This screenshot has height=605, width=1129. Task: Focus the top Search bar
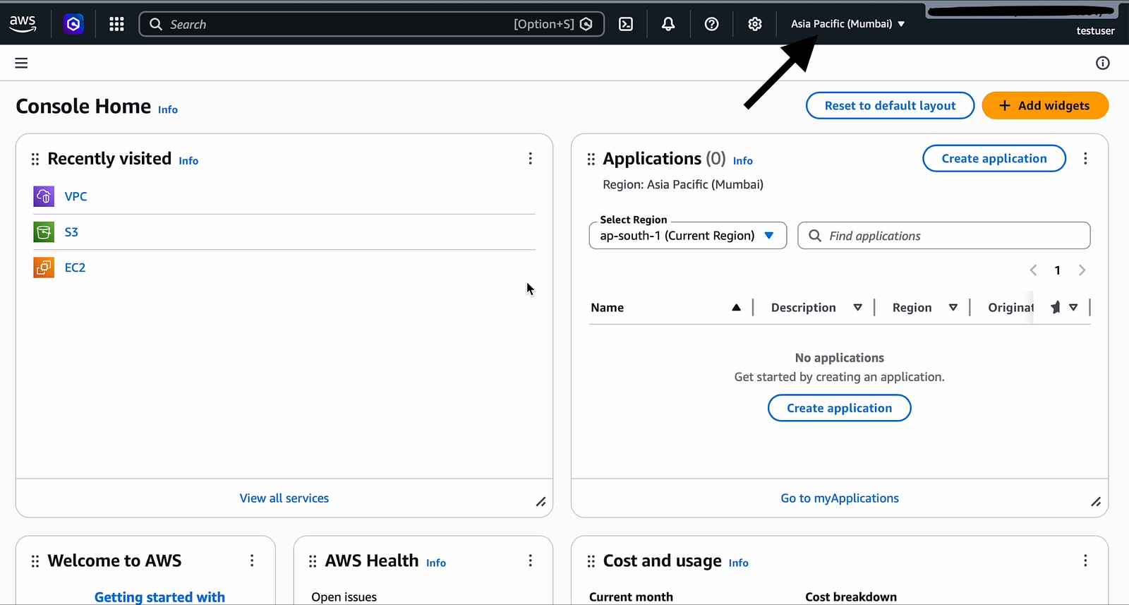pos(371,24)
